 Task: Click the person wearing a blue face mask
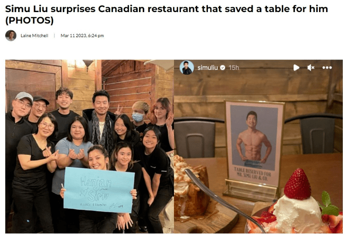tap(140, 117)
